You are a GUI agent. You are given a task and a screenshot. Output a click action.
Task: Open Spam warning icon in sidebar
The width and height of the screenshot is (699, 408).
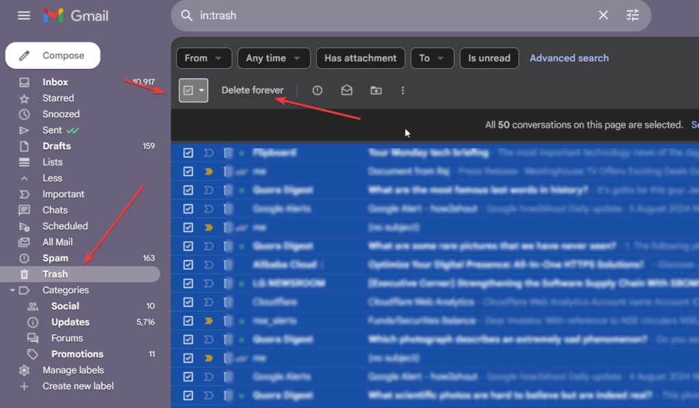point(24,259)
